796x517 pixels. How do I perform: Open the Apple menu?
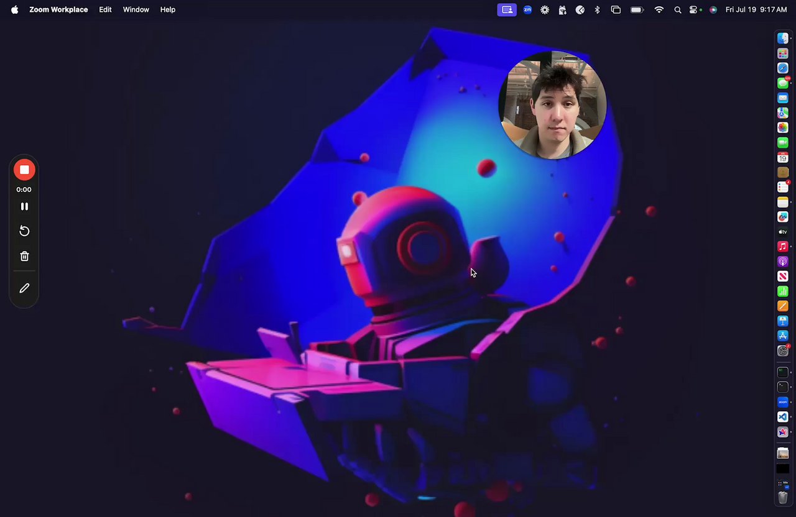[x=14, y=9]
